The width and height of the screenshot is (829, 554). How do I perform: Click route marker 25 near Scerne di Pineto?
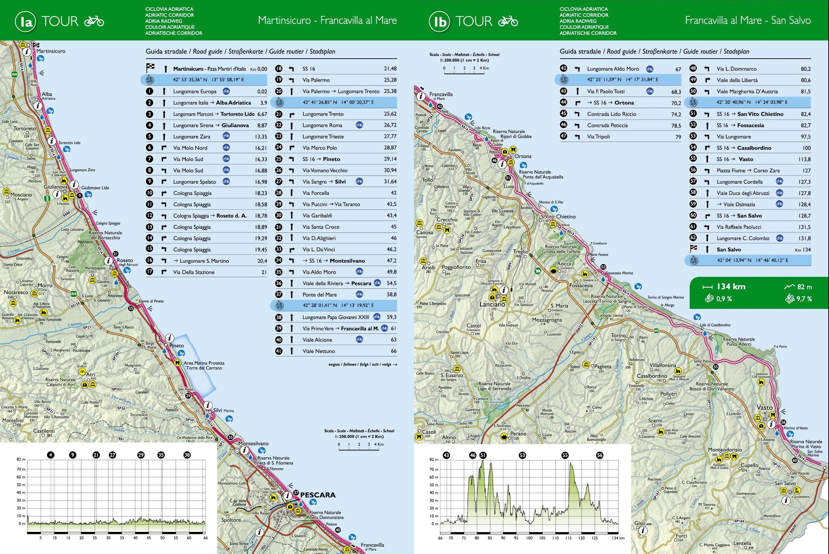131,308
